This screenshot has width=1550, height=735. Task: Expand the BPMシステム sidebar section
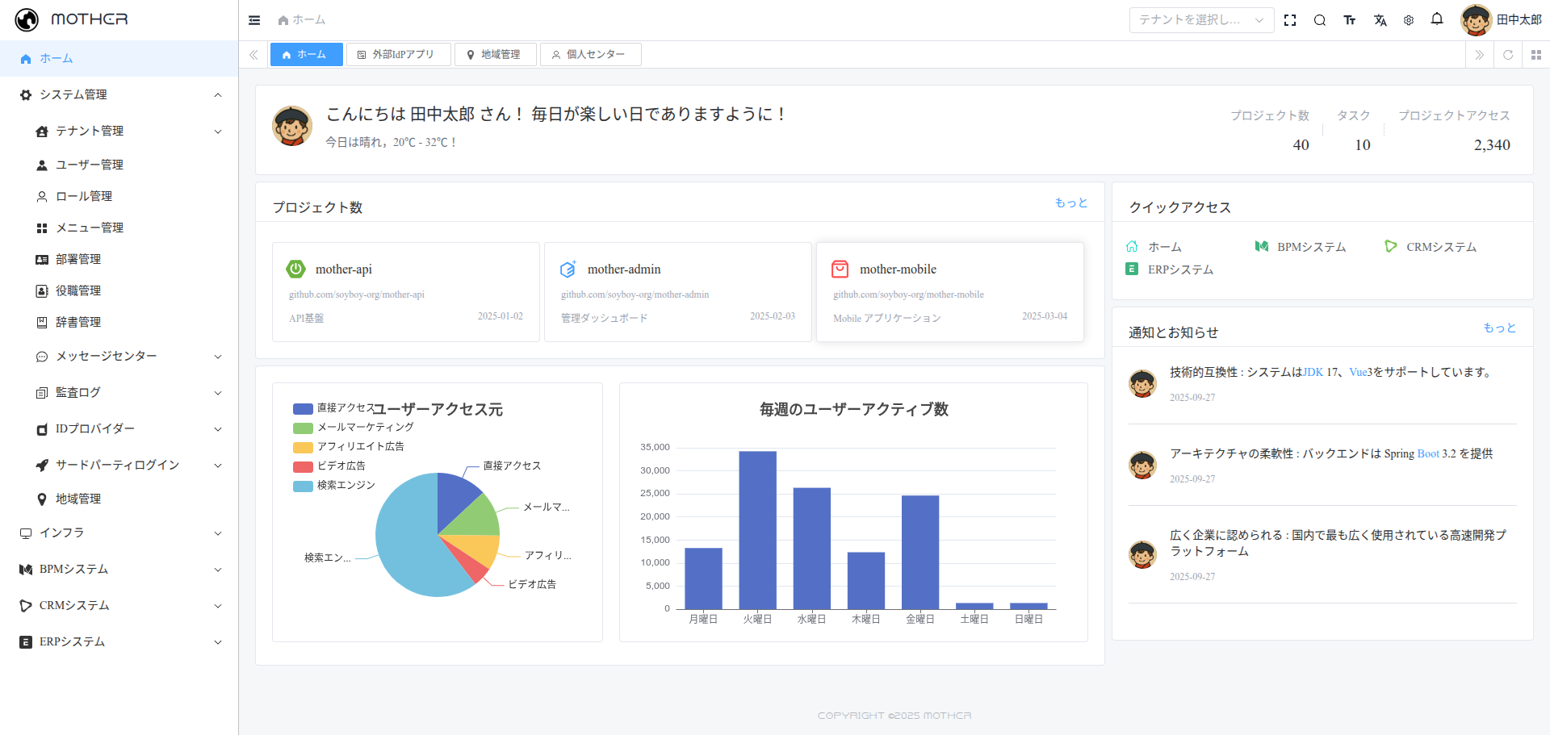[x=73, y=569]
